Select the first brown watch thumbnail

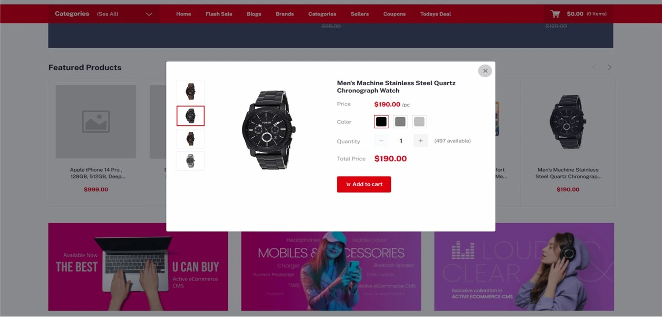(x=190, y=91)
